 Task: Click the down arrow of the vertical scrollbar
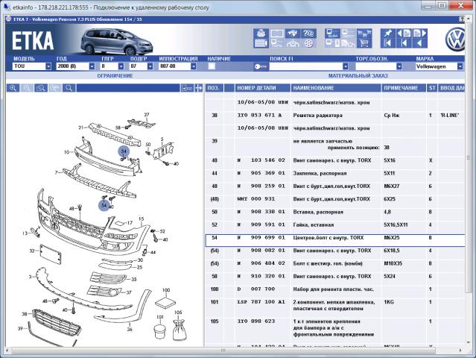(469, 343)
